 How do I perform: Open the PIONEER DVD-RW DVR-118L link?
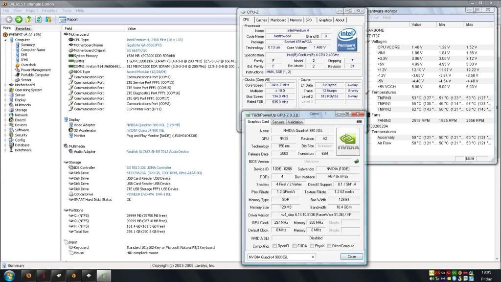tap(149, 194)
